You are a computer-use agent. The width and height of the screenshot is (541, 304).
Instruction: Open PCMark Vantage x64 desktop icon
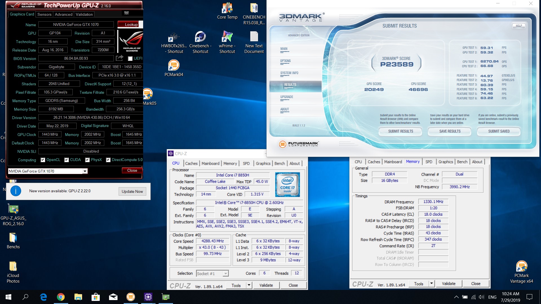522,272
